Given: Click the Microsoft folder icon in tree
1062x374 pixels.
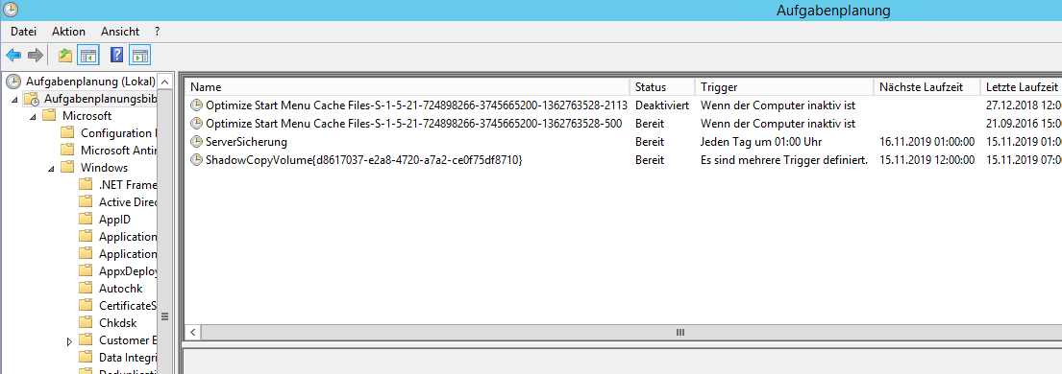Looking at the screenshot, I should [x=49, y=116].
